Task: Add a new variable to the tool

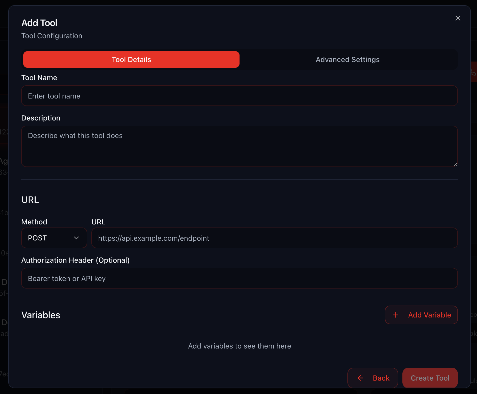Action: click(421, 315)
